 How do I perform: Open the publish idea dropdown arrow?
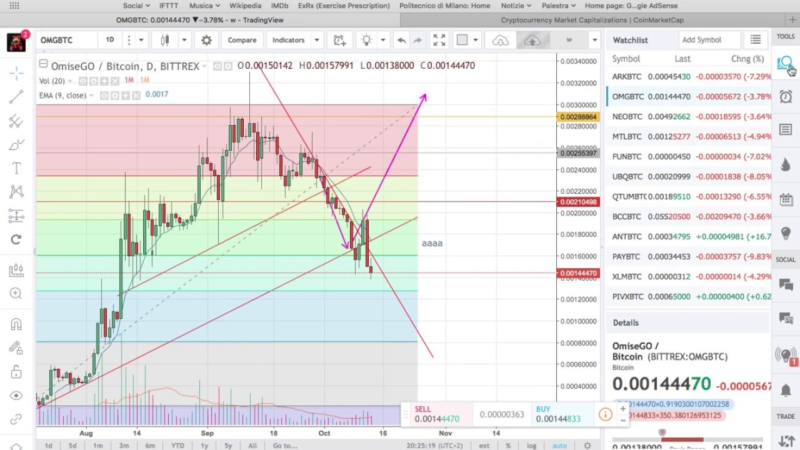point(383,40)
